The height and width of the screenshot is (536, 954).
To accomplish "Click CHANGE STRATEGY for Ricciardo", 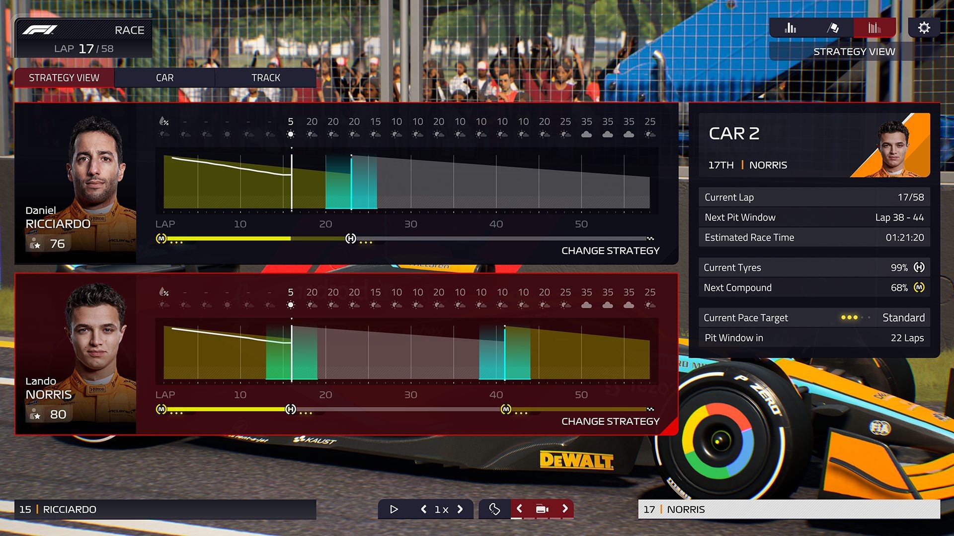I will click(609, 251).
